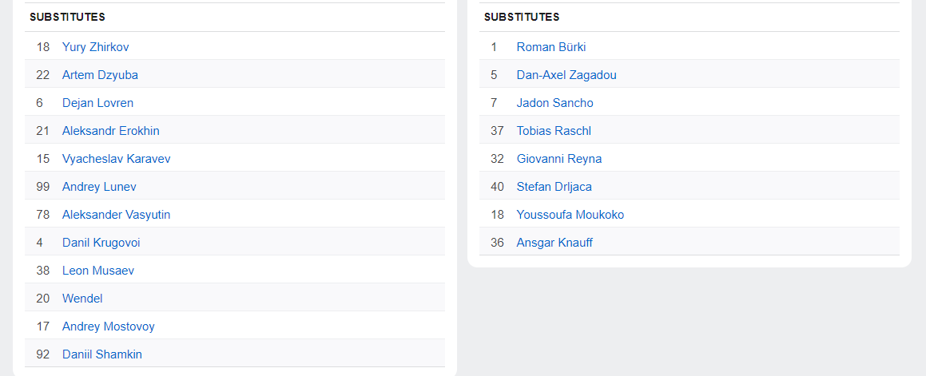Open Andrey Mostovoy player link
The width and height of the screenshot is (926, 376).
(x=109, y=327)
